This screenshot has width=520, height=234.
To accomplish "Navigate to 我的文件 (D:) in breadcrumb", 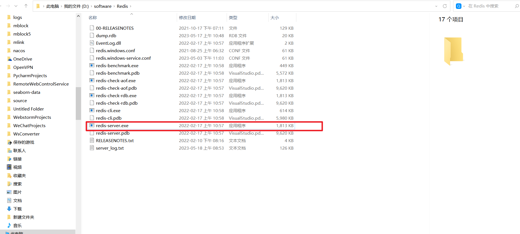I will click(x=76, y=6).
